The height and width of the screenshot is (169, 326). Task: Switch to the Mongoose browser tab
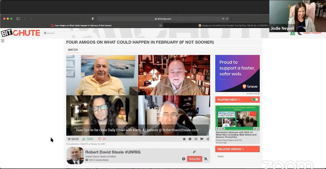click(x=216, y=25)
